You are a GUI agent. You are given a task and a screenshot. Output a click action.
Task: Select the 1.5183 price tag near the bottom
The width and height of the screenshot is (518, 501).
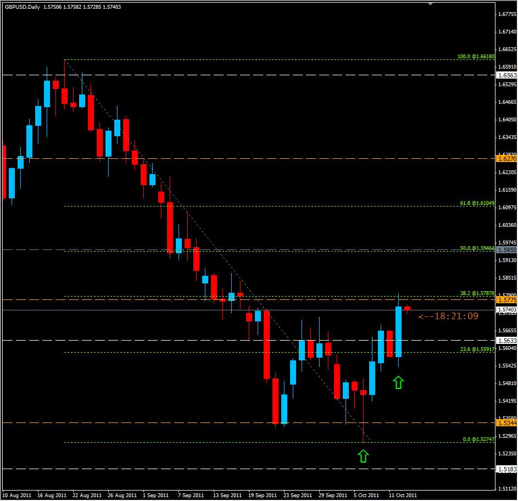[x=505, y=469]
